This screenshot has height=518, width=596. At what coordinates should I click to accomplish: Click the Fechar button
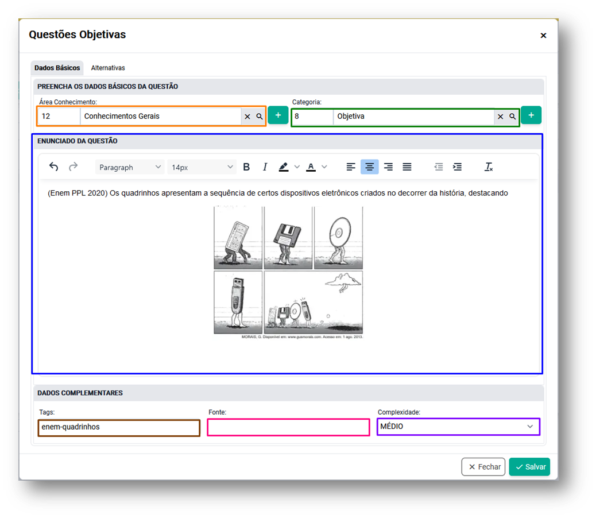coord(483,467)
